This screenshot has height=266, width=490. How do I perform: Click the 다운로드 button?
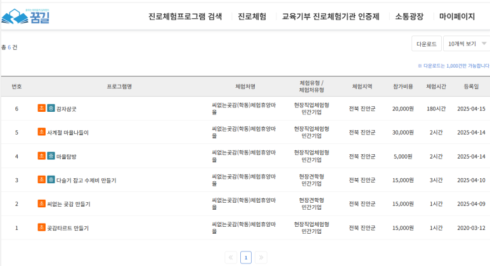coord(426,44)
